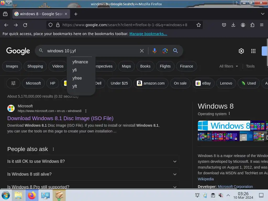The image size is (268, 201).
Task: Switch to the Books results tab
Action: click(x=145, y=66)
